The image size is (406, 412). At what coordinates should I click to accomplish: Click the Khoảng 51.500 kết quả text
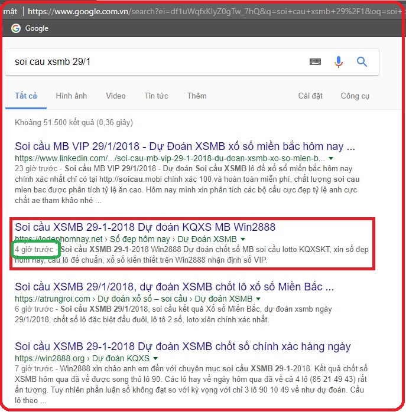pos(74,123)
